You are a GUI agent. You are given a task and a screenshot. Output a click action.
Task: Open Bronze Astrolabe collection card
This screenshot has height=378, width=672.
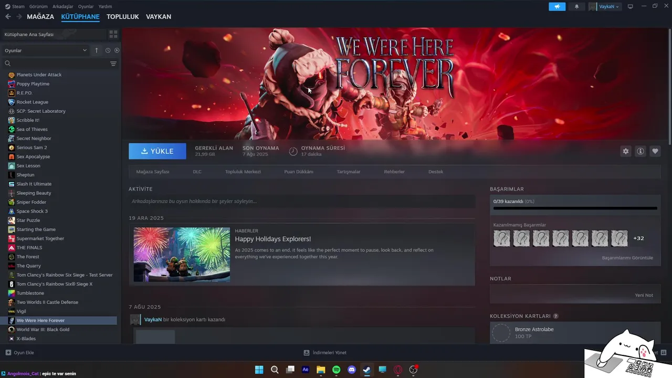click(x=575, y=332)
